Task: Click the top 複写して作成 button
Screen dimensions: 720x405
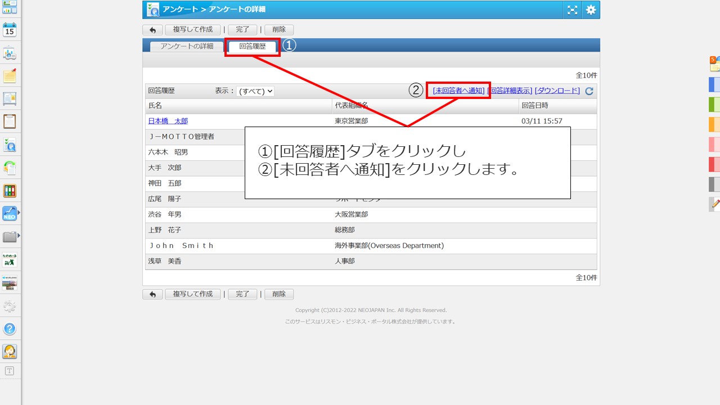Action: click(193, 30)
